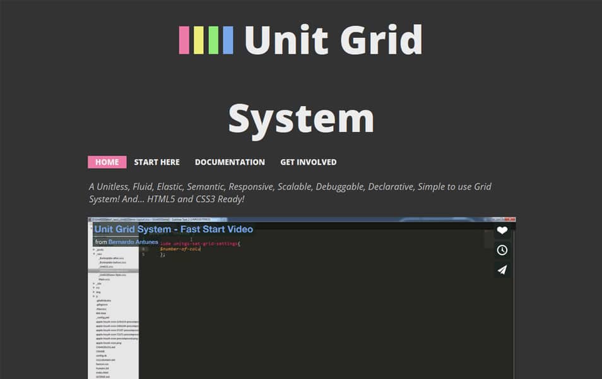Share the video via the paper plane icon
Image resolution: width=602 pixels, height=379 pixels.
point(502,270)
